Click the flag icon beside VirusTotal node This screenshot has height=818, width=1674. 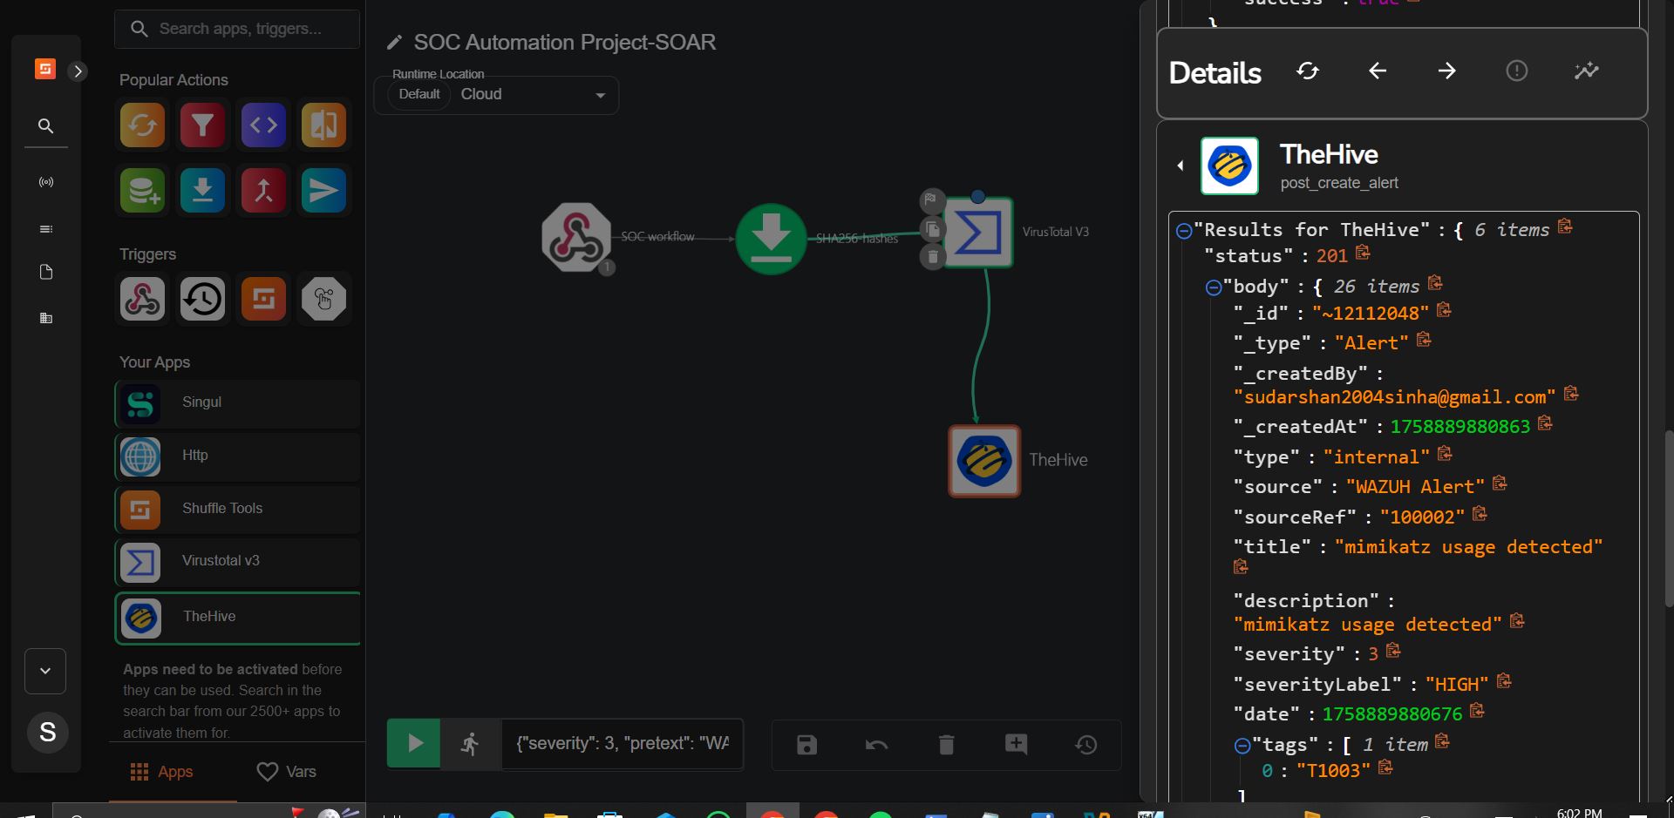pyautogui.click(x=931, y=200)
